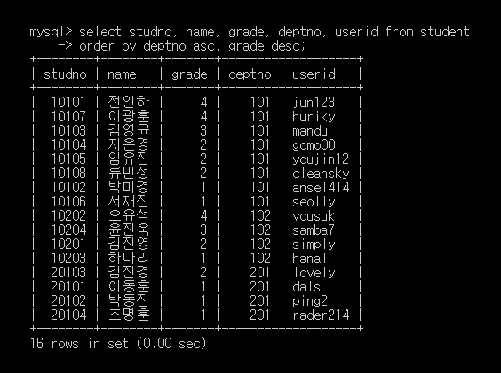Click the 'studno' column header
Screen dimensions: 501x373
(x=65, y=74)
